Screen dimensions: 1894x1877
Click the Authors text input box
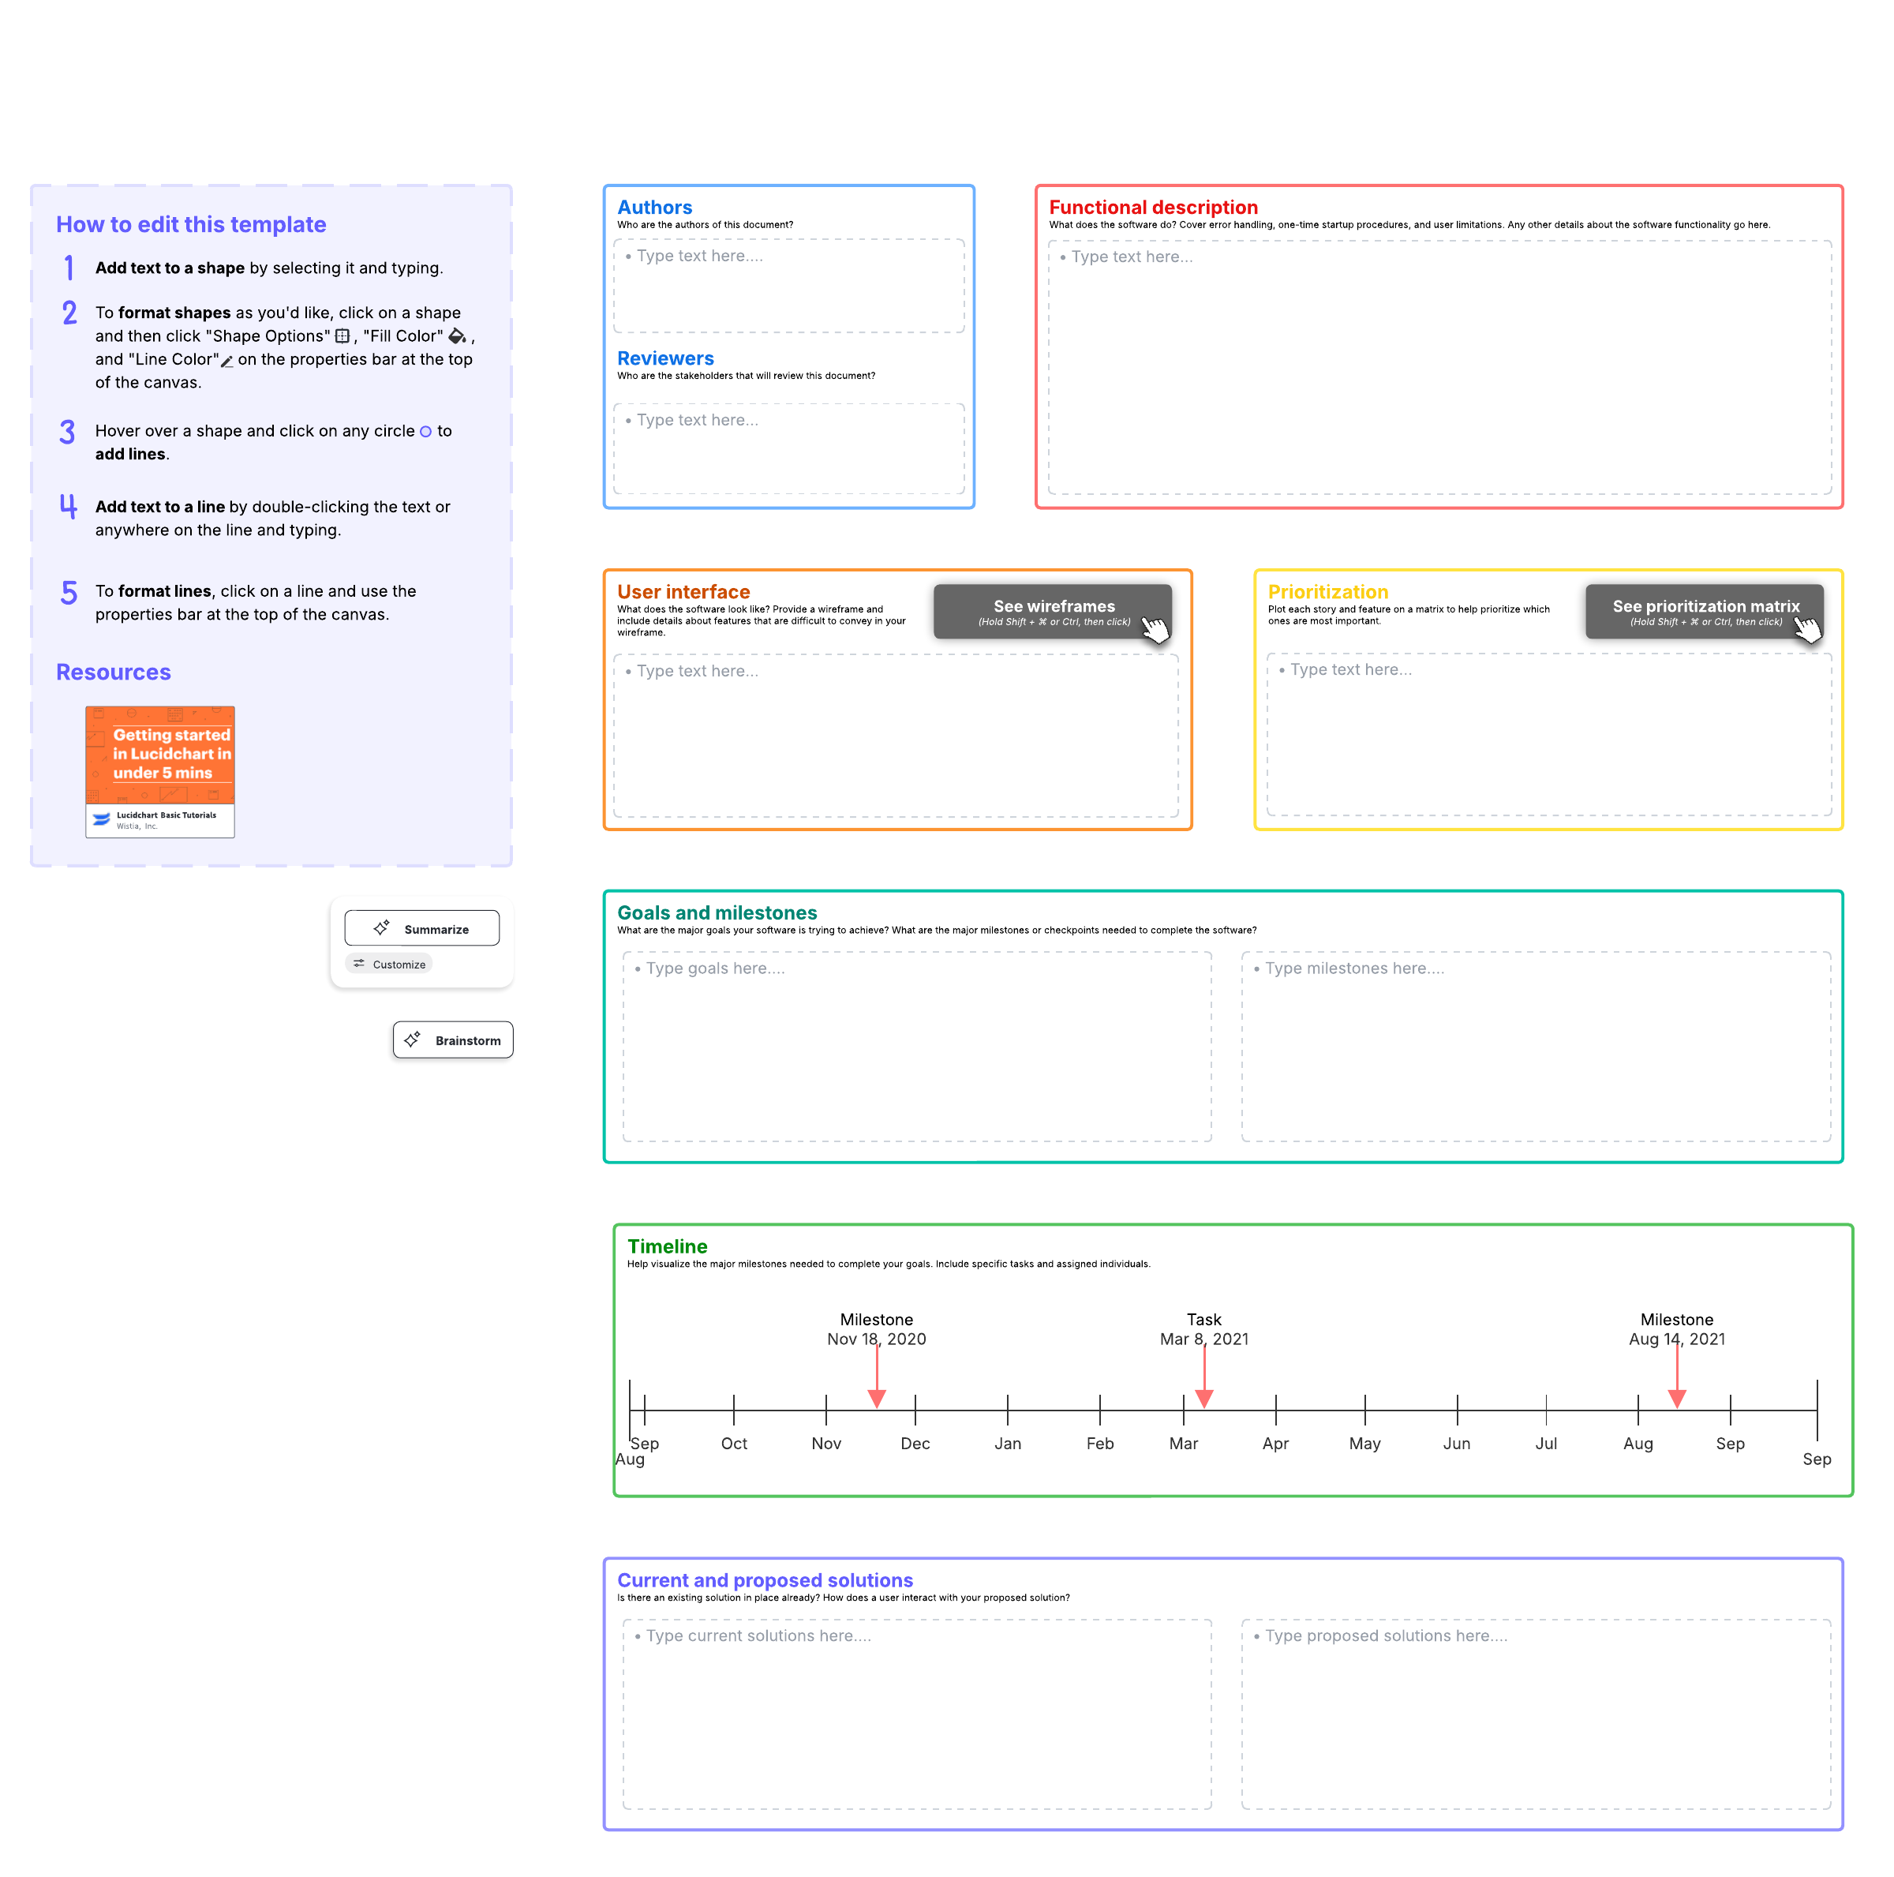789,287
